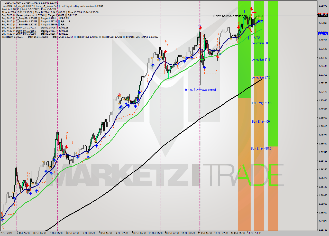This screenshot has height=236, width=329.
Task: Click the red arrow at the 11 Oct 14:30 spike top
Action: point(200,27)
